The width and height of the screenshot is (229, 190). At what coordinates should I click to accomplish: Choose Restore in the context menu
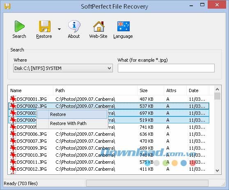coord(72,114)
